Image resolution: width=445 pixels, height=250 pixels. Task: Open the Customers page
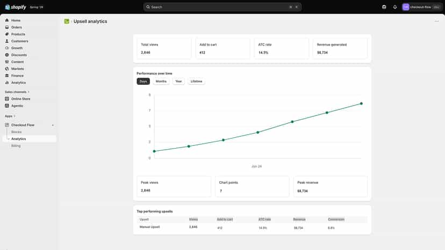pyautogui.click(x=19, y=41)
